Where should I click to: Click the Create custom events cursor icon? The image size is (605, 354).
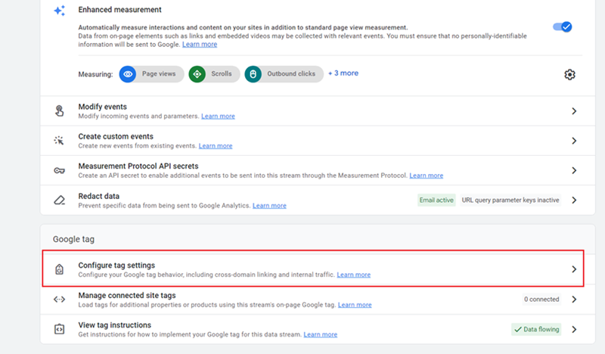click(59, 141)
